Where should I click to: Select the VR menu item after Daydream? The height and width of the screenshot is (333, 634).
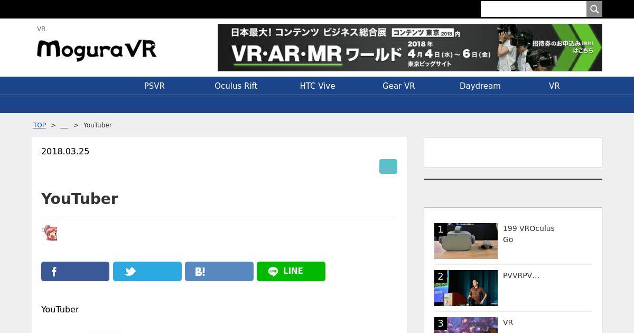coord(554,86)
